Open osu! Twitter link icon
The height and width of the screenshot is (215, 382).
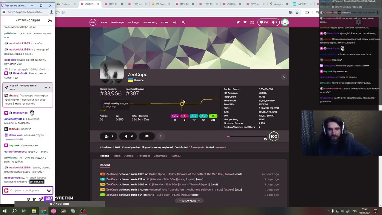tap(238, 22)
